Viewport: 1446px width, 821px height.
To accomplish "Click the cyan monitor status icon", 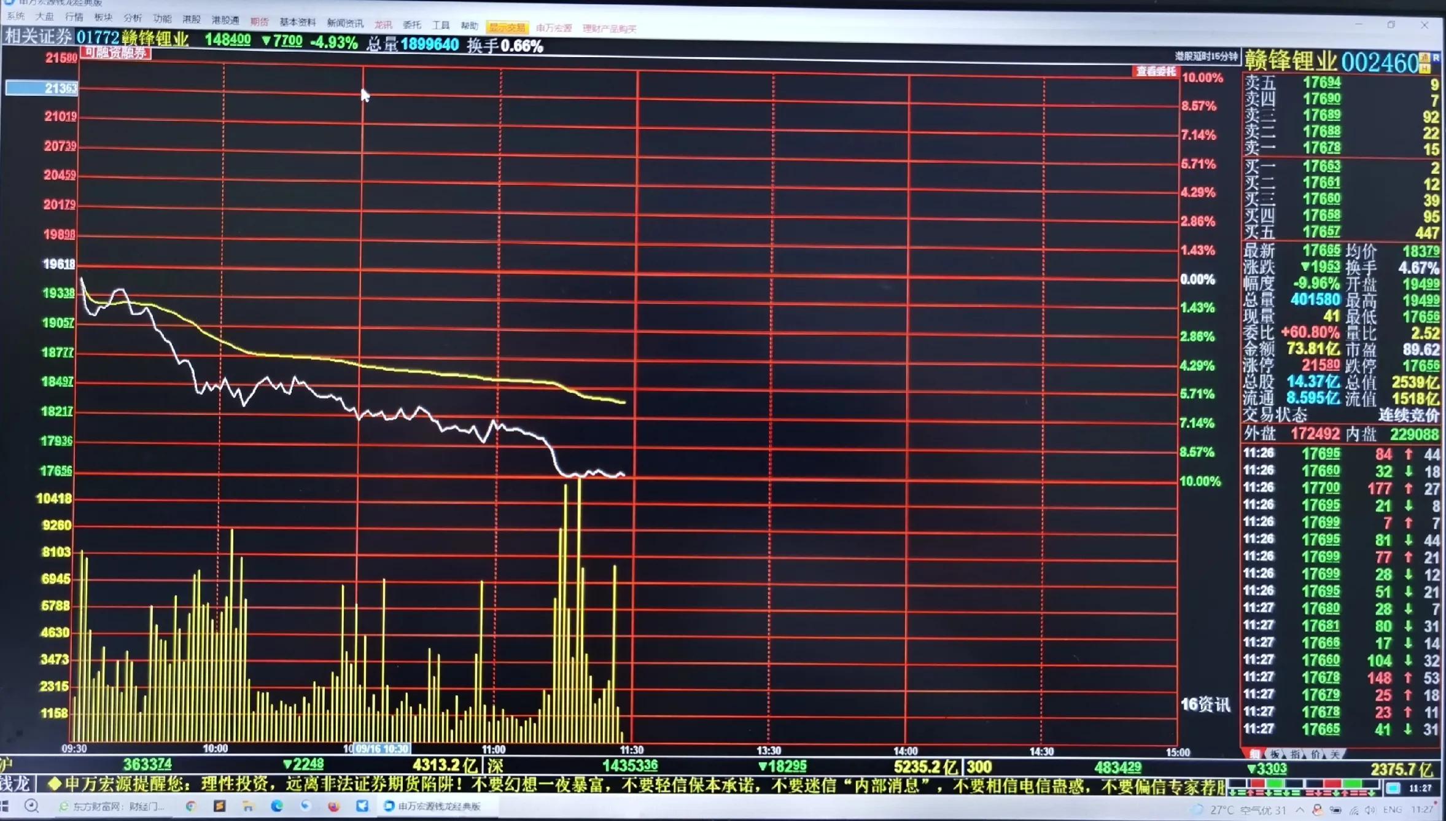I will tap(1393, 788).
